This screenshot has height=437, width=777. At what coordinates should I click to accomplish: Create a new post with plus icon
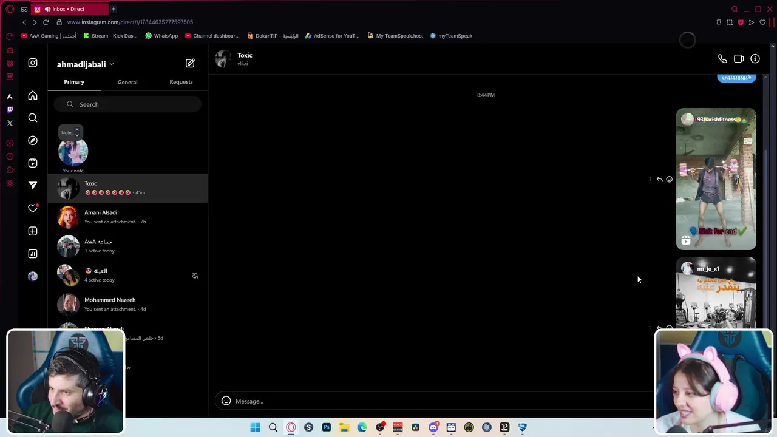[x=33, y=231]
